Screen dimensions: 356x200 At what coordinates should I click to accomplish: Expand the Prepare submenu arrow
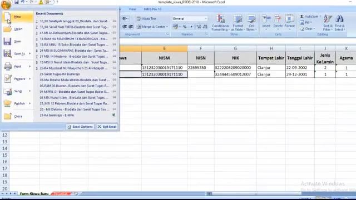pos(29,79)
